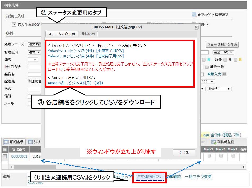Open the 完全一致 match dropdown
This screenshot has width=252, height=188.
(x=223, y=52)
